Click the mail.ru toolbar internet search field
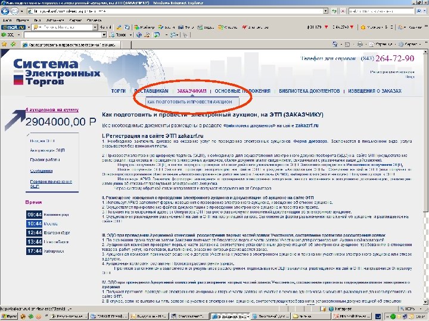Image resolution: width=429 pixels, height=321 pixels. click(x=64, y=27)
